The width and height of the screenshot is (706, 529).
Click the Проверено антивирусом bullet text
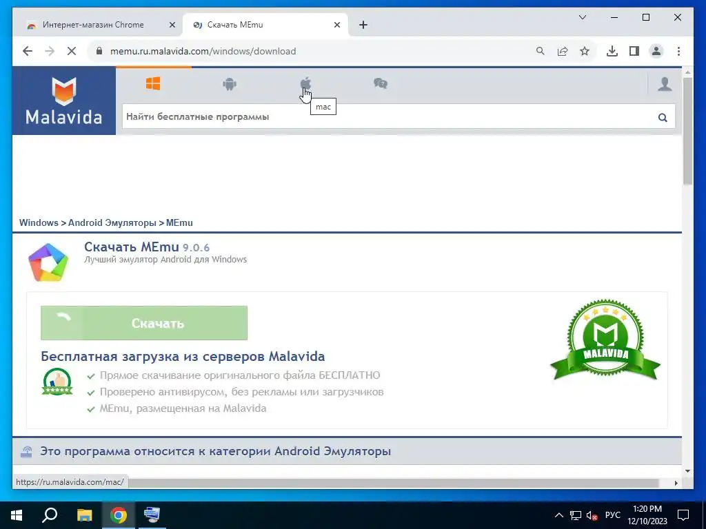pyautogui.click(x=241, y=392)
